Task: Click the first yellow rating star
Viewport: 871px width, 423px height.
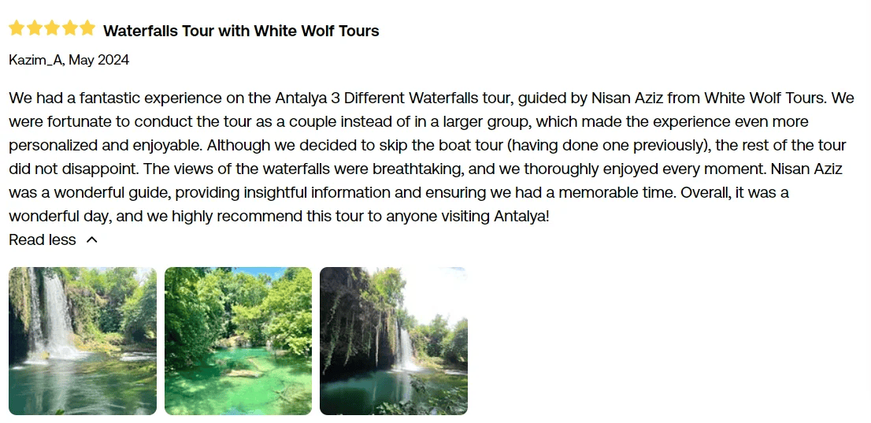Action: tap(17, 29)
